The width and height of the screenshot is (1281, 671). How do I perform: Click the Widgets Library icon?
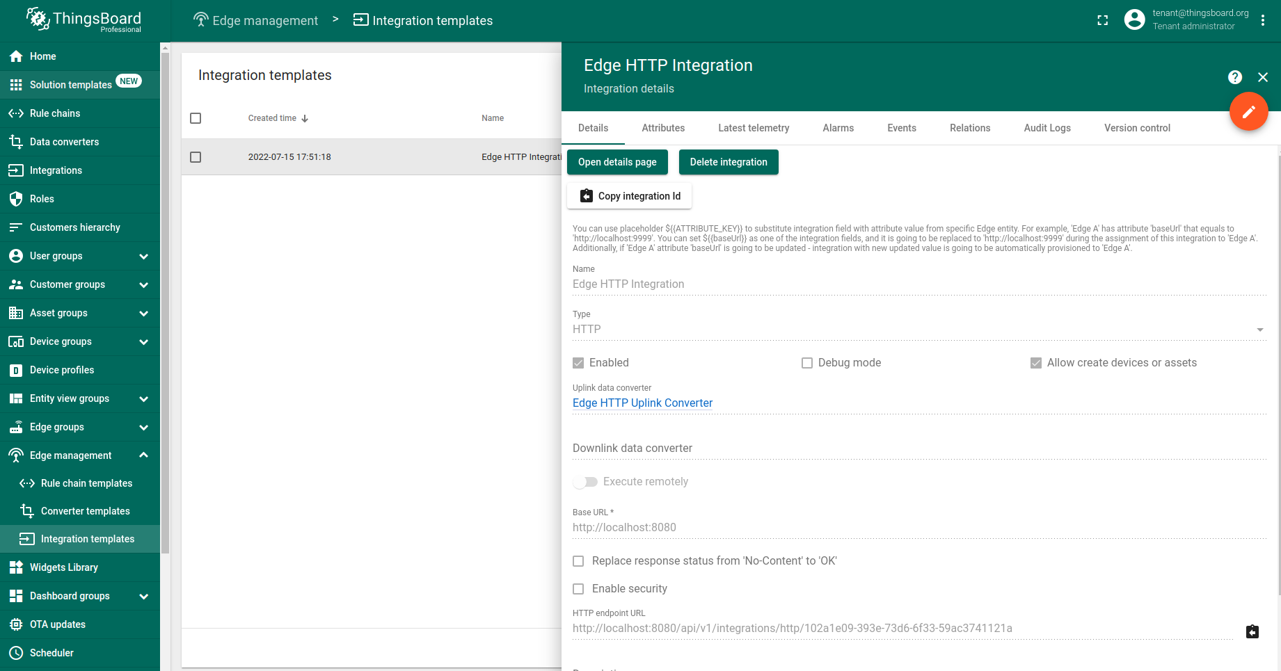tap(16, 567)
